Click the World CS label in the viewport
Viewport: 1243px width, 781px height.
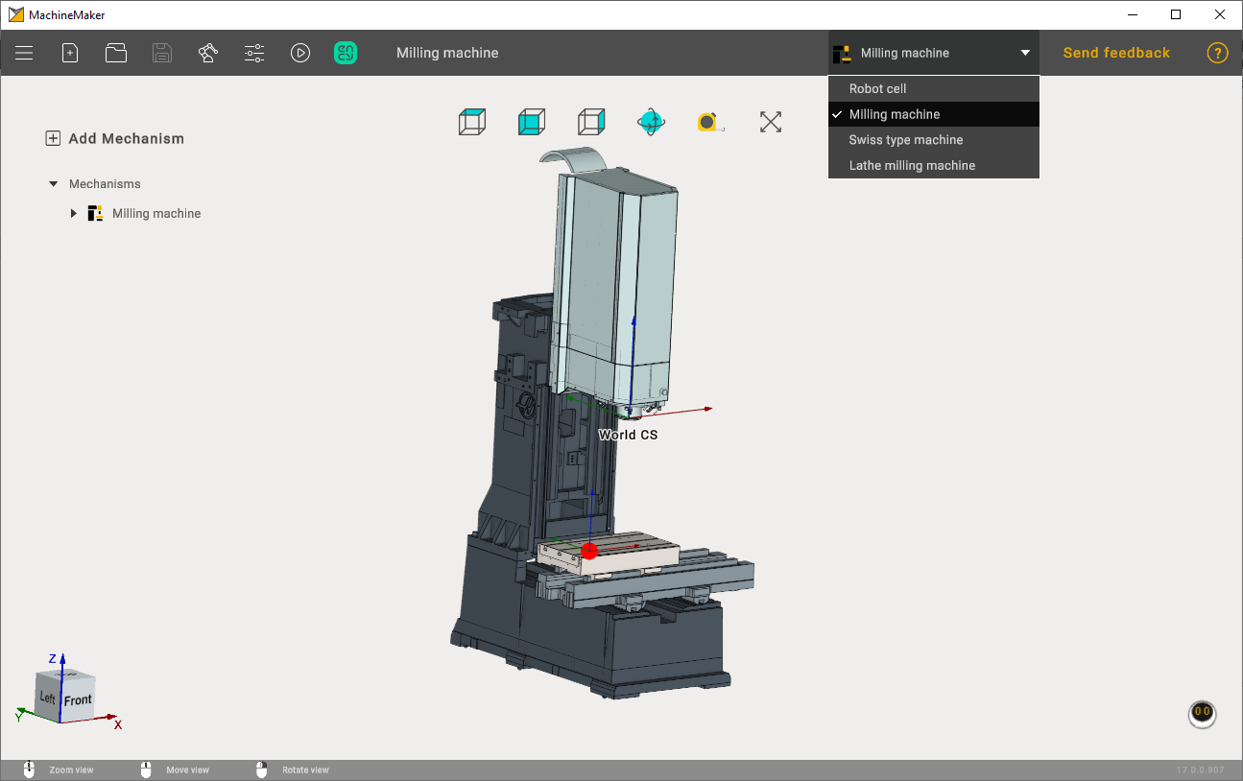point(628,435)
